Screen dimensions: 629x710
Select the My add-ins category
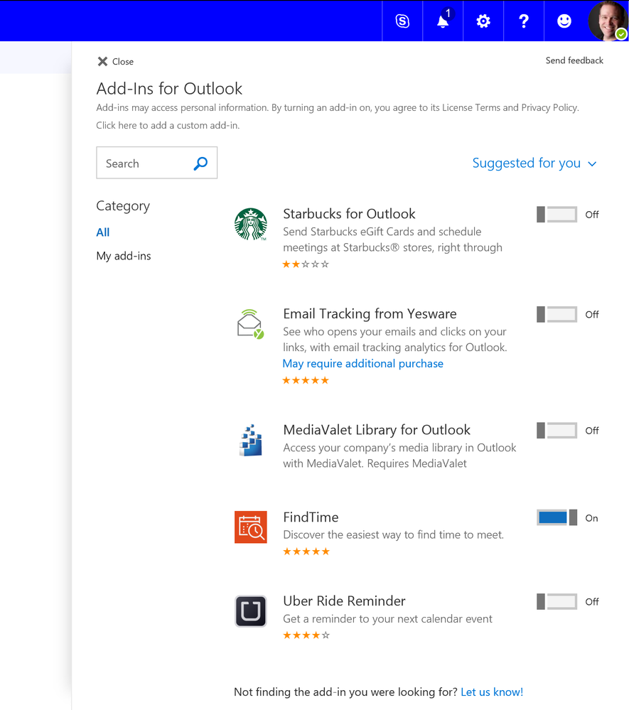point(124,256)
